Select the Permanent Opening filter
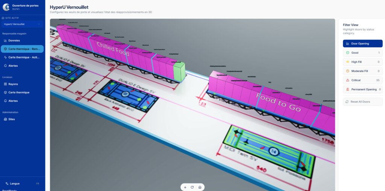Image resolution: width=385 pixels, height=191 pixels. tap(362, 90)
